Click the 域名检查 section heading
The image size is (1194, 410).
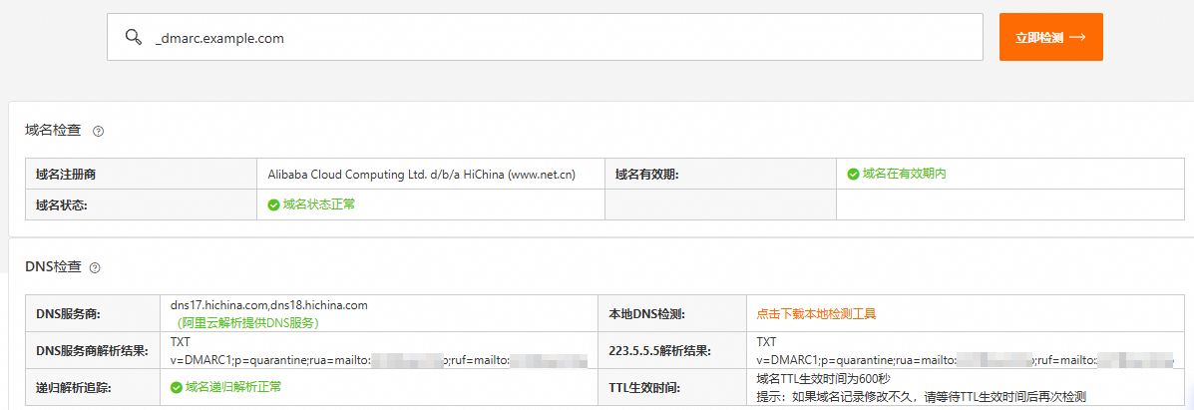54,131
